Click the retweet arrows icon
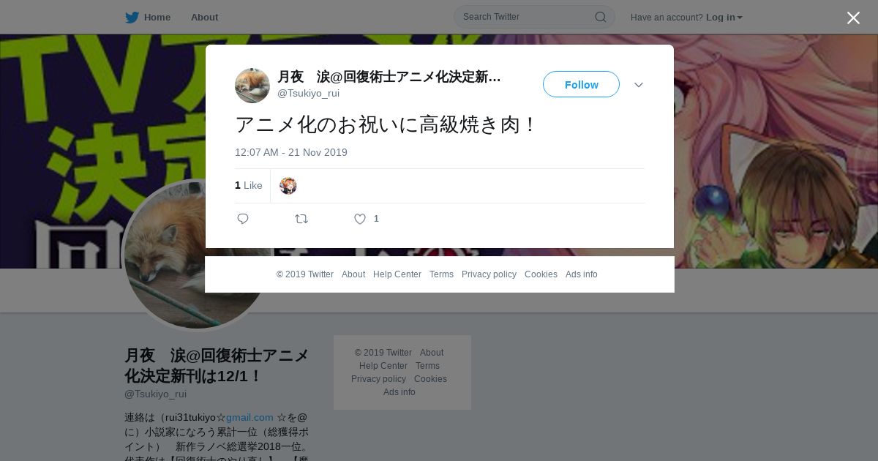This screenshot has height=461, width=878. coord(301,219)
